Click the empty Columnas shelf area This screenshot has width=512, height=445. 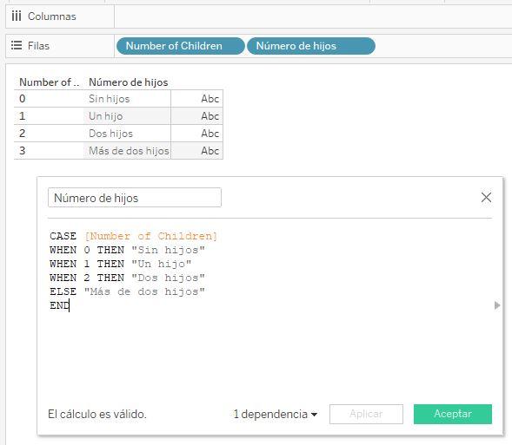pyautogui.click(x=313, y=16)
